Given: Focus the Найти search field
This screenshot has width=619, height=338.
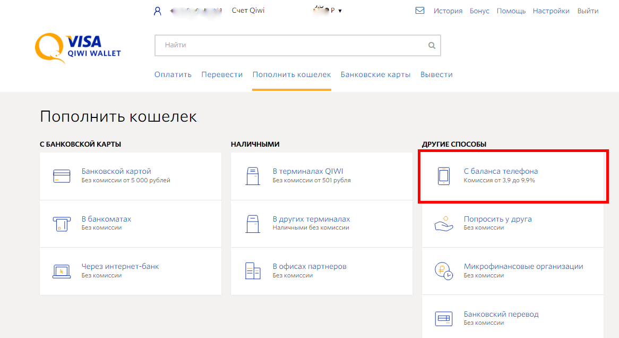Looking at the screenshot, I should (x=292, y=46).
